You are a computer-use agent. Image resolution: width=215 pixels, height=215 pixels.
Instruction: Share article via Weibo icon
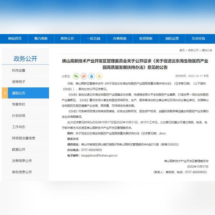click(x=84, y=76)
